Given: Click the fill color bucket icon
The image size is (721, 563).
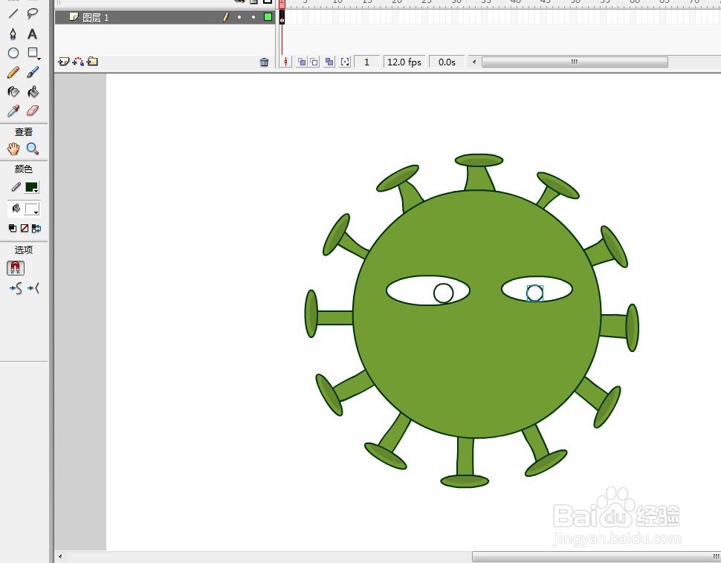Looking at the screenshot, I should (16, 209).
